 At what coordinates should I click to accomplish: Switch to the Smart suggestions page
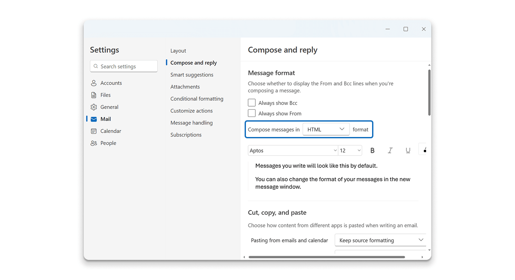click(x=191, y=74)
